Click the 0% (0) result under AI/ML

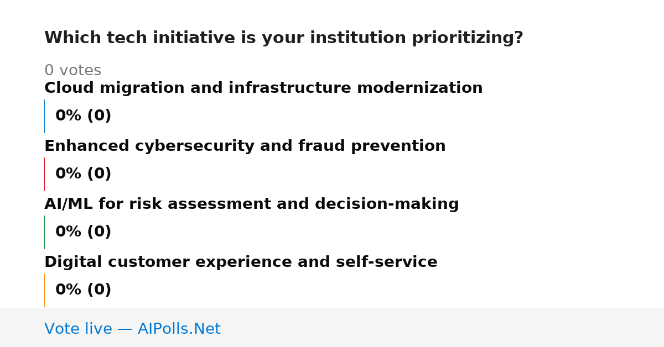click(x=84, y=232)
